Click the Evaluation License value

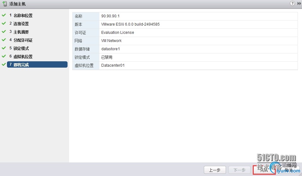coord(117,32)
